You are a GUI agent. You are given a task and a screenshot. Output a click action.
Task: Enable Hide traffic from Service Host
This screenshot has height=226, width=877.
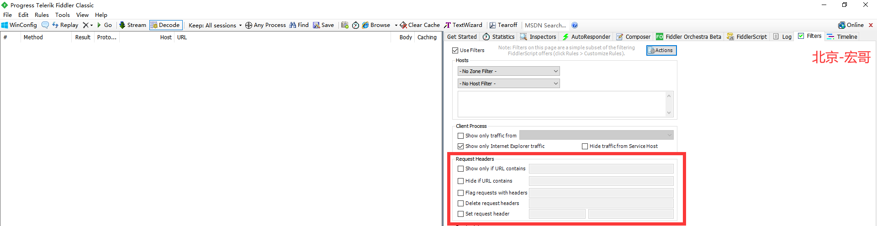[585, 146]
